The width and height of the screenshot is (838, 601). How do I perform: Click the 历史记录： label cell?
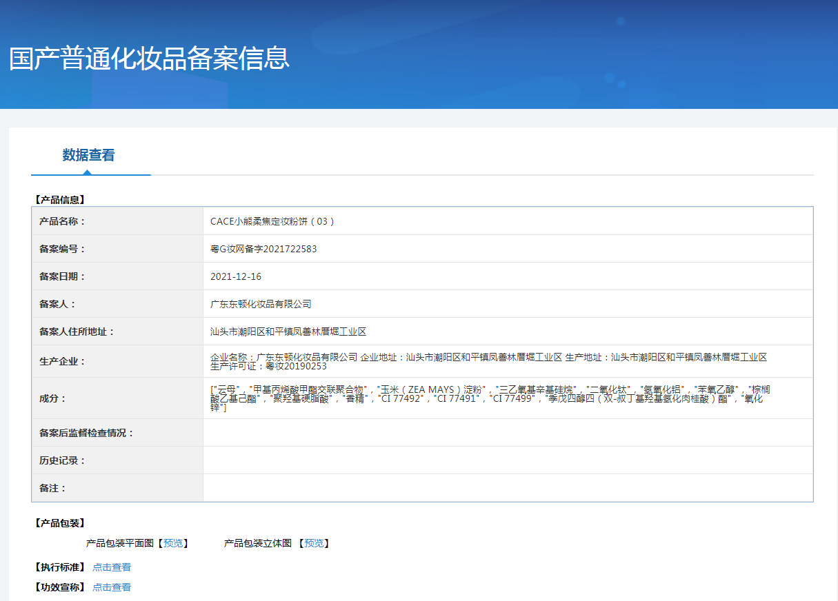tap(117, 460)
